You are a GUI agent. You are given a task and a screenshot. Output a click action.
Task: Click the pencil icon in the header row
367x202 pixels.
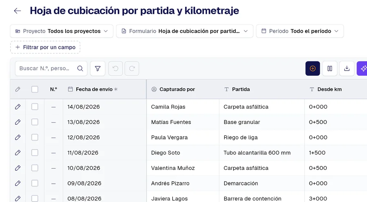point(18,89)
